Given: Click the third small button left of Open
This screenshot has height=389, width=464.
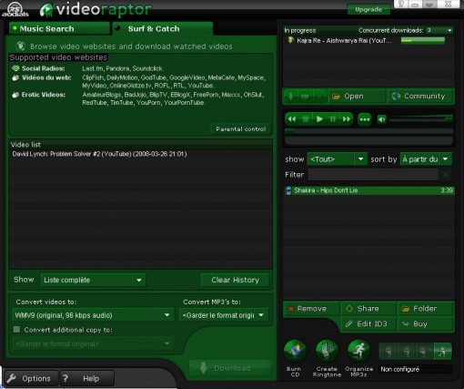Looking at the screenshot, I should (x=319, y=97).
